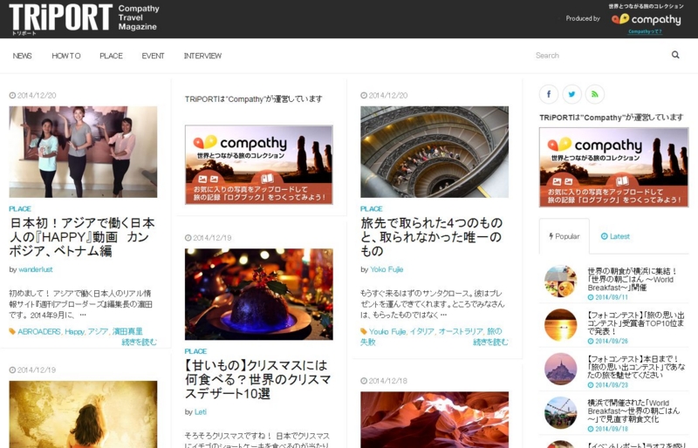Click the TRiPORT logo in header
The image size is (698, 448).
tap(60, 17)
